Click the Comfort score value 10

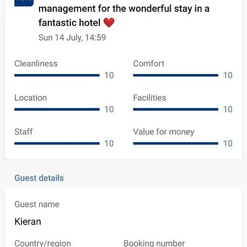[x=228, y=75]
